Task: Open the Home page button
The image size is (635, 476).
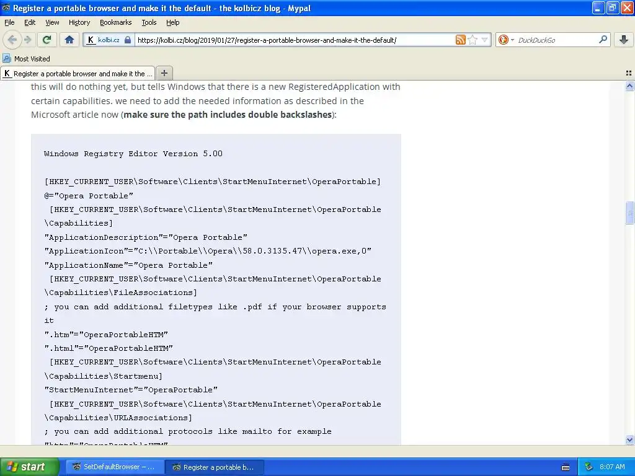Action: click(69, 40)
